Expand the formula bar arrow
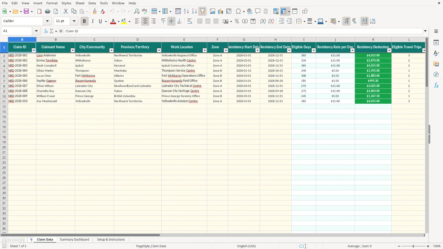This screenshot has height=249, width=443. [x=425, y=31]
